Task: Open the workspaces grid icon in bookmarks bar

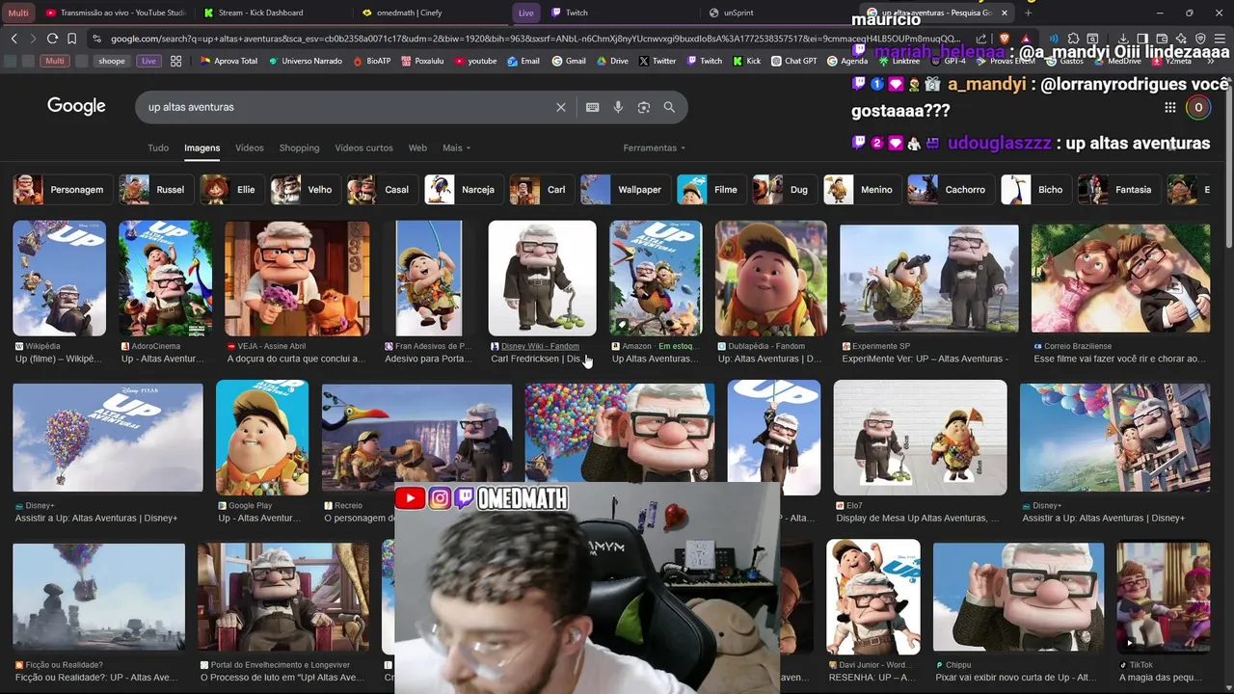Action: click(175, 61)
